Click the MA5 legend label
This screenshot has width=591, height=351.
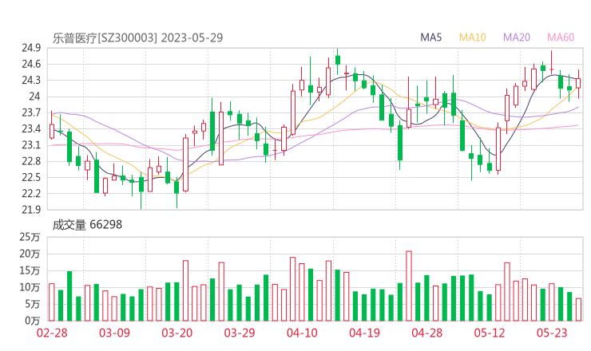(x=430, y=37)
